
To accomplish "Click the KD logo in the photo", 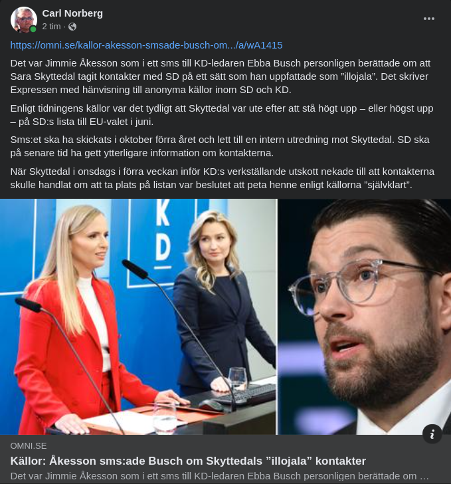I will (163, 235).
